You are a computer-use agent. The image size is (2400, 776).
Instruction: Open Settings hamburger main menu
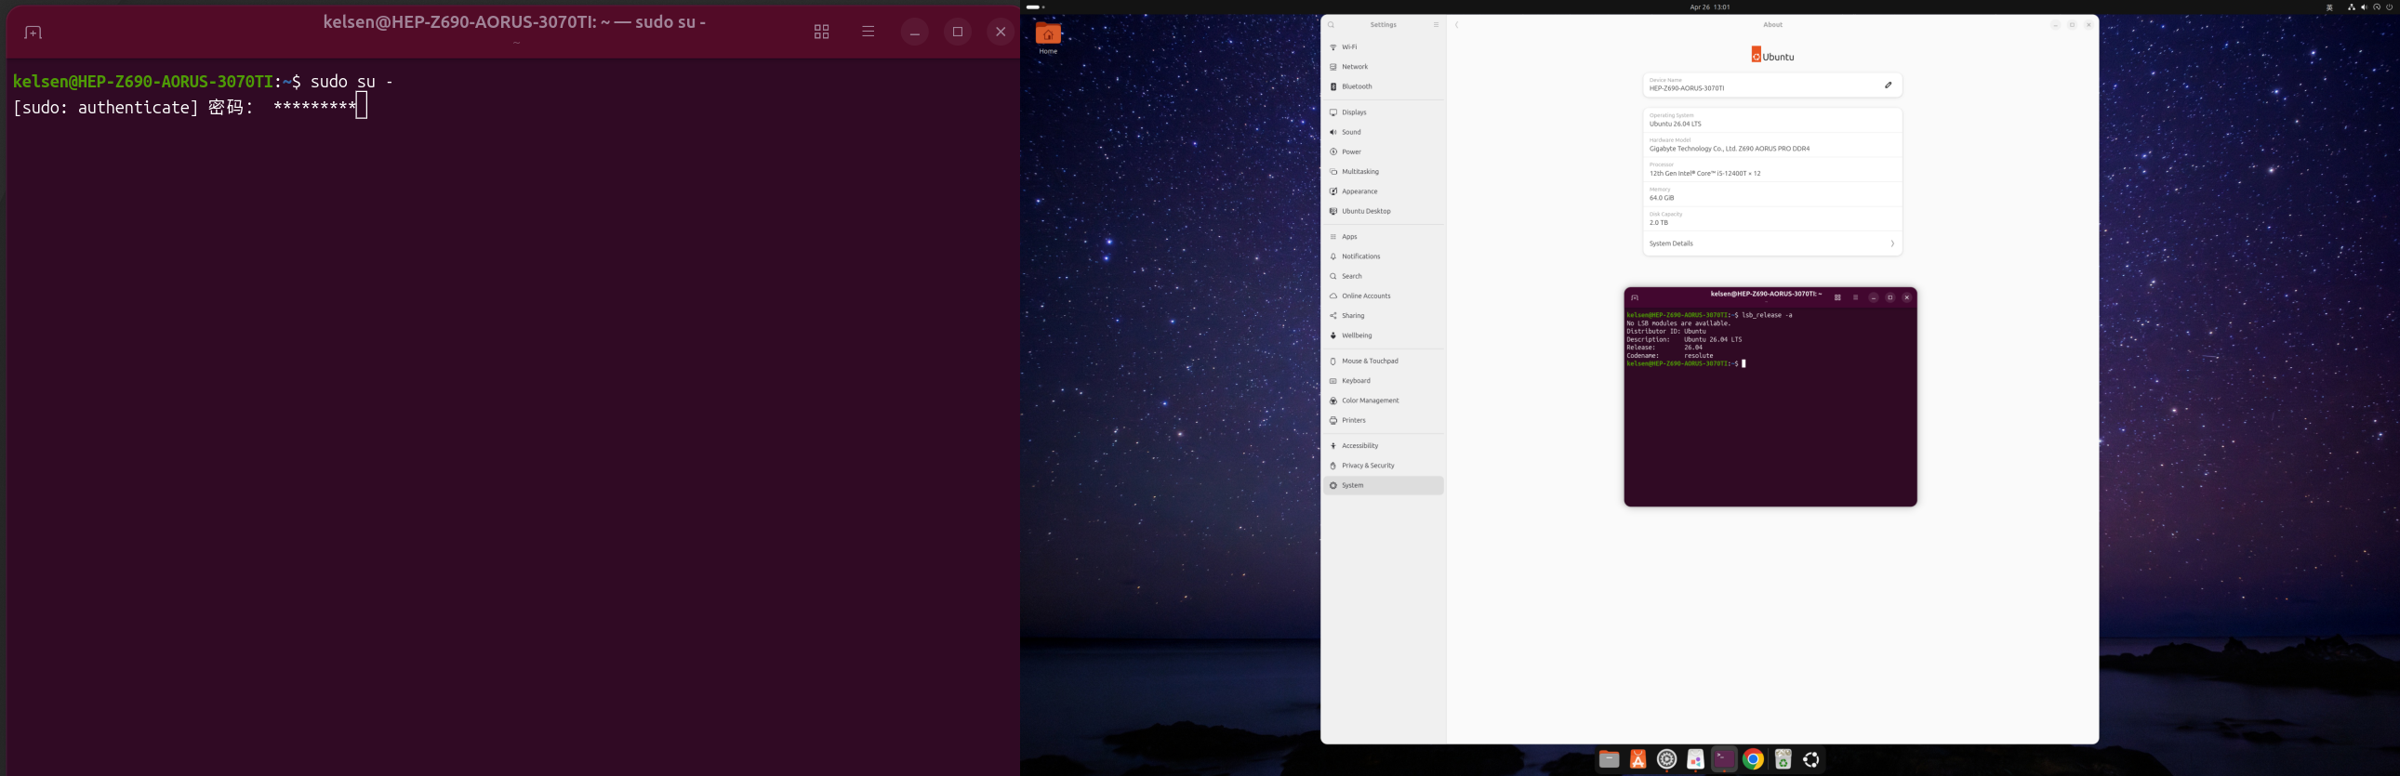click(1436, 25)
